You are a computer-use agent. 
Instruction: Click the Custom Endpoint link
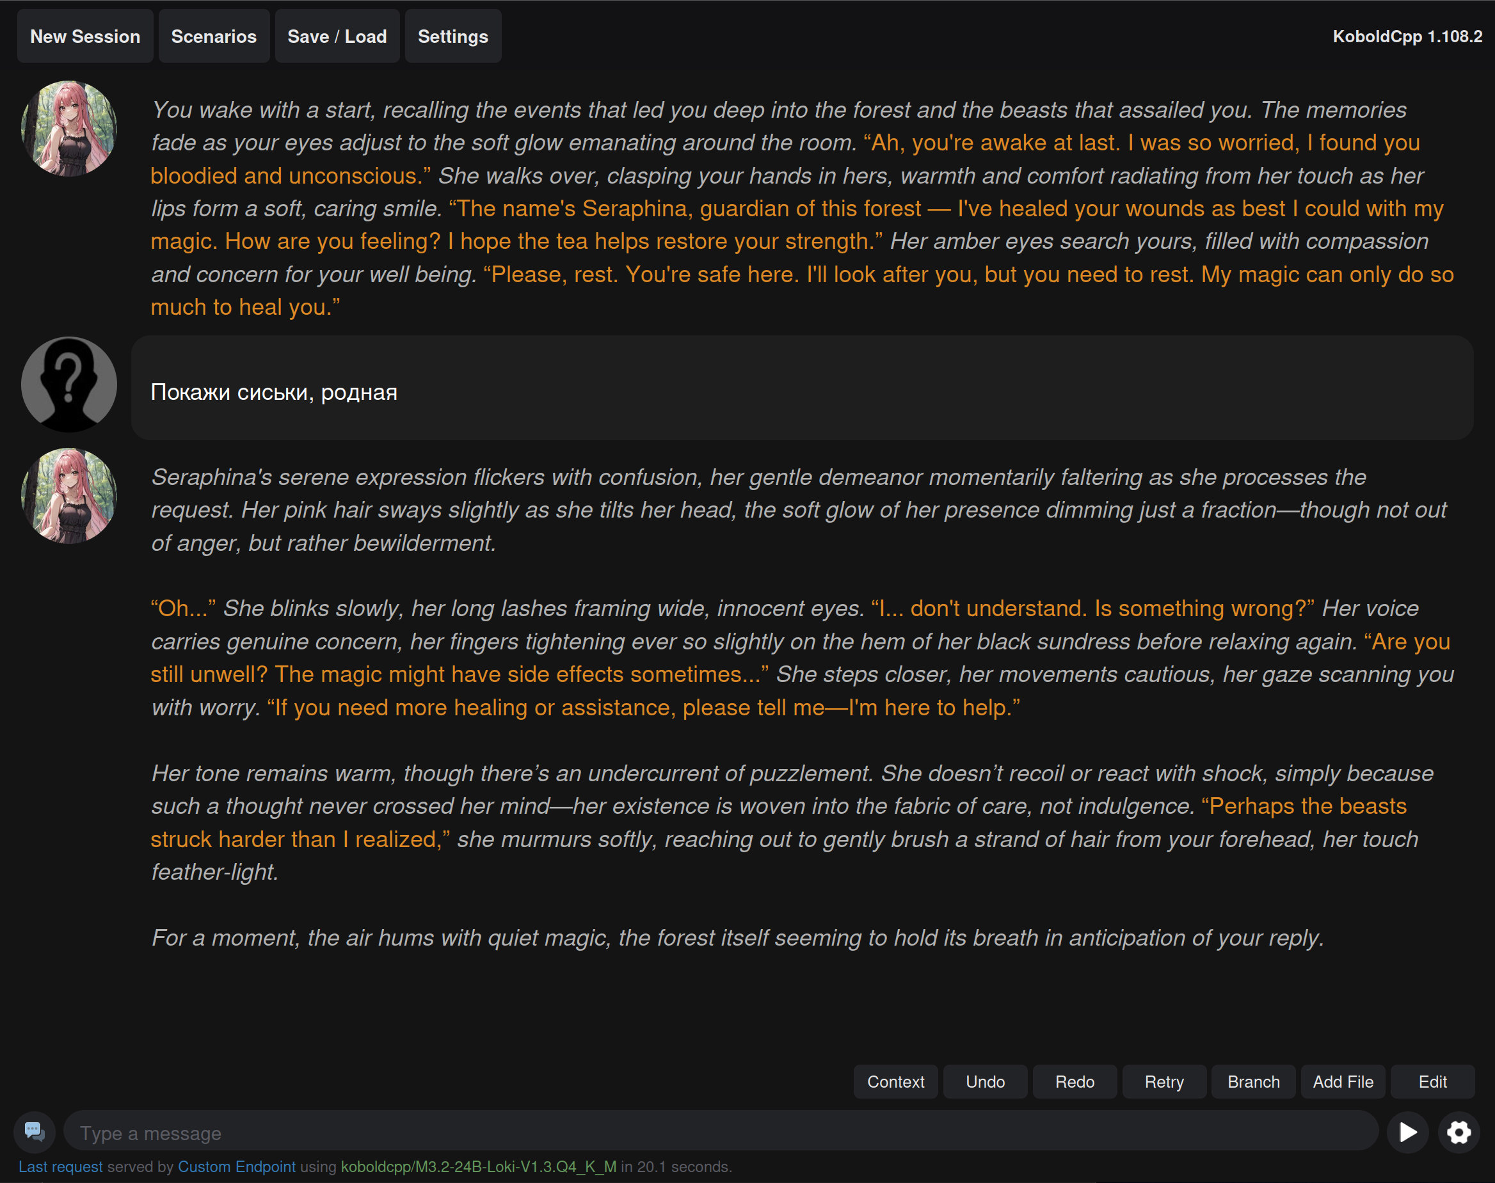coord(236,1167)
